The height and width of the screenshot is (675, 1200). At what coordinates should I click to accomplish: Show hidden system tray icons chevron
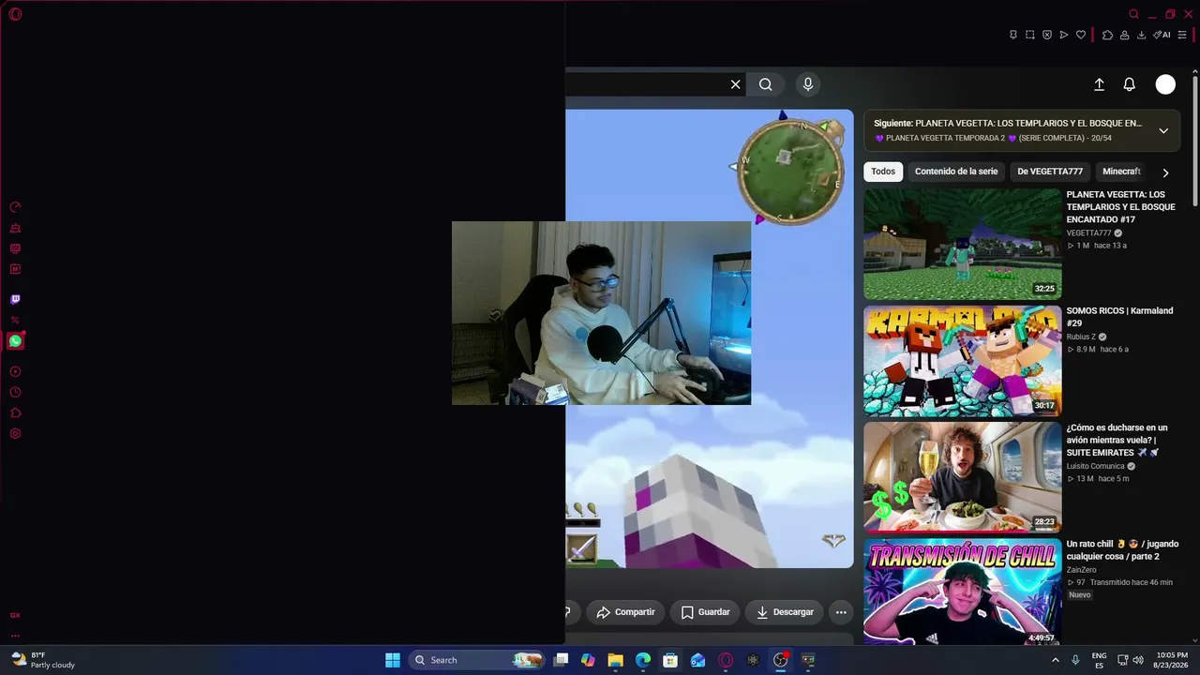(1056, 660)
